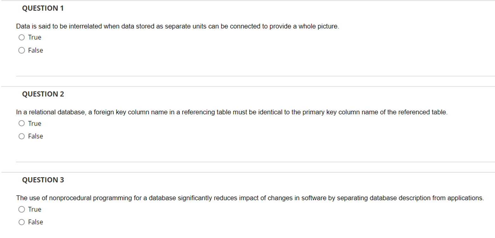The image size is (495, 238).
Task: Select True for Question 2
Action: 21,123
